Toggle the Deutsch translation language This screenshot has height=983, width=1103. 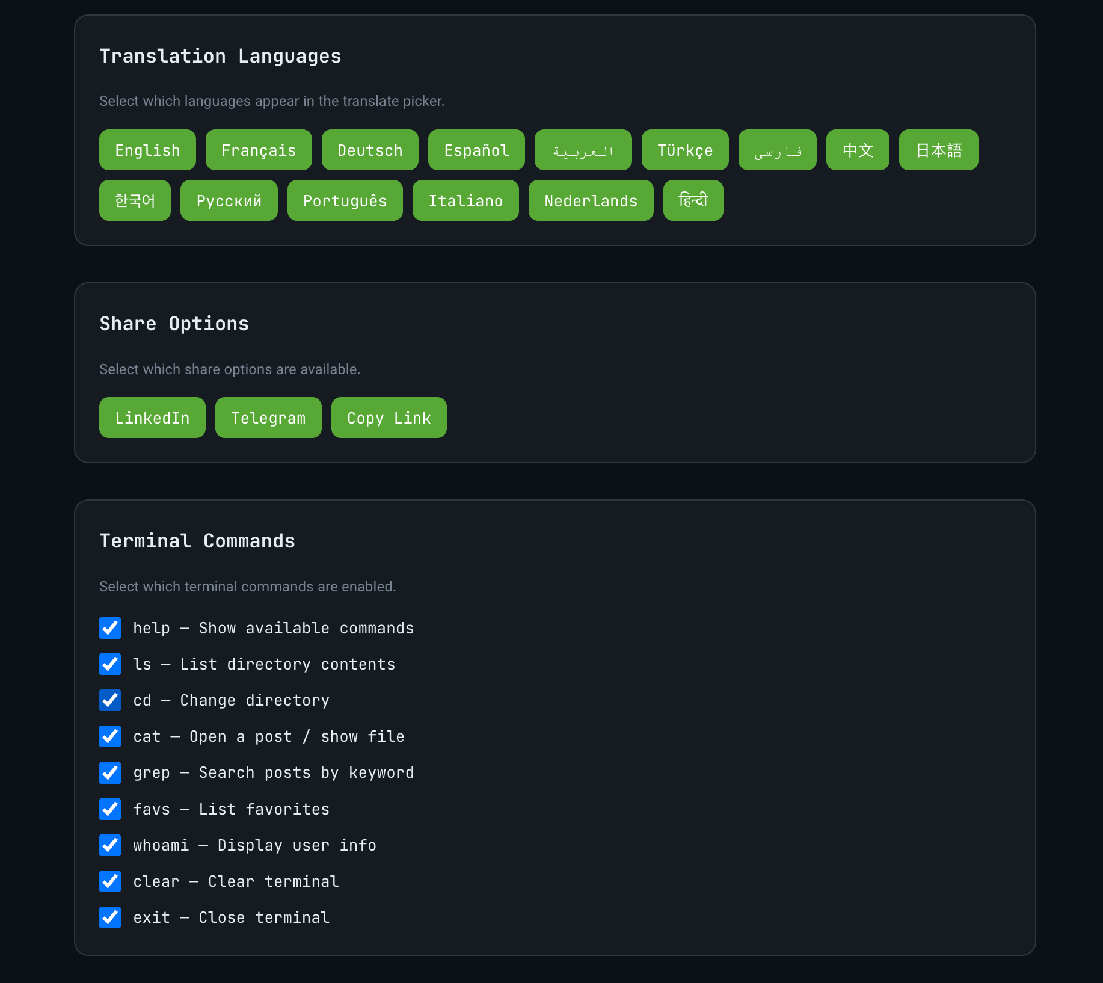click(370, 150)
